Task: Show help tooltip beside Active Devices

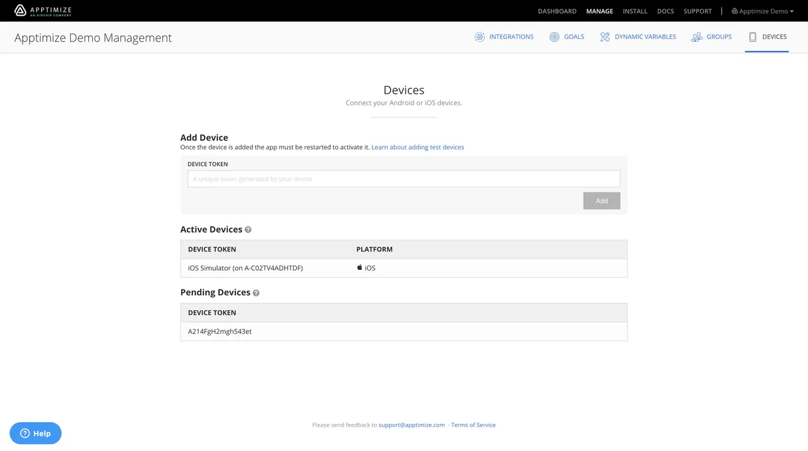Action: [x=248, y=230]
